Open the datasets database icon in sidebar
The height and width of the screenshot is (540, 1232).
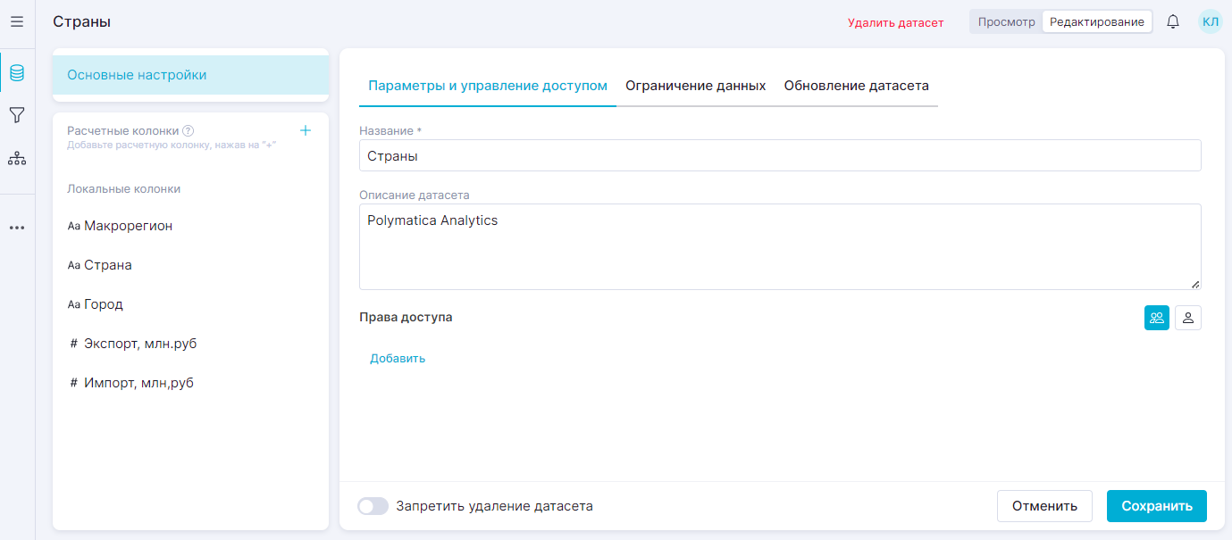17,72
